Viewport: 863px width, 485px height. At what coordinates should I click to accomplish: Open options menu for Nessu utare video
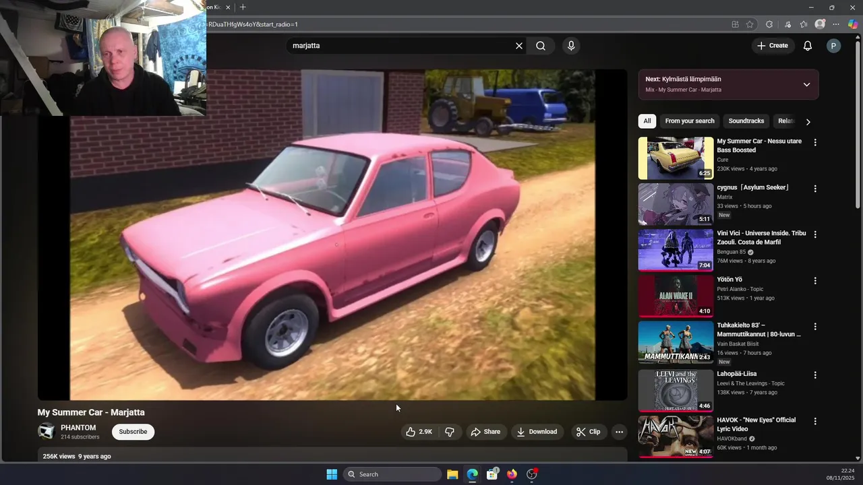coord(815,143)
